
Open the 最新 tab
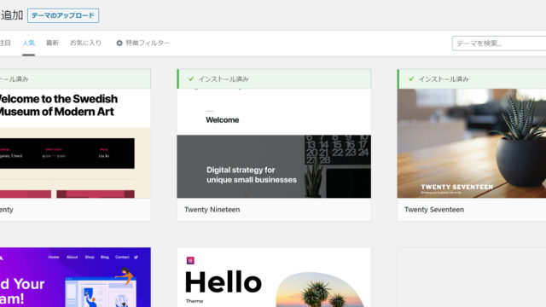pos(52,43)
